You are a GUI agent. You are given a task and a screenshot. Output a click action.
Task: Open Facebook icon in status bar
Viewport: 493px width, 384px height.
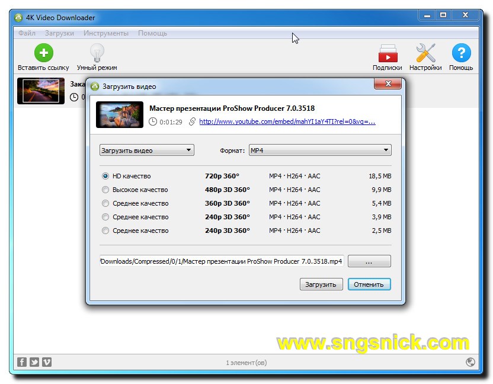[x=22, y=362]
